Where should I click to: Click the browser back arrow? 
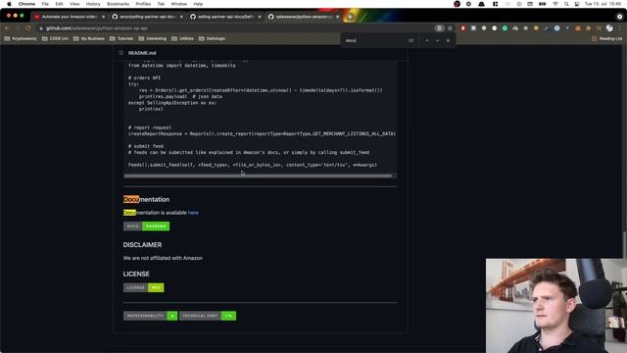coord(7,28)
